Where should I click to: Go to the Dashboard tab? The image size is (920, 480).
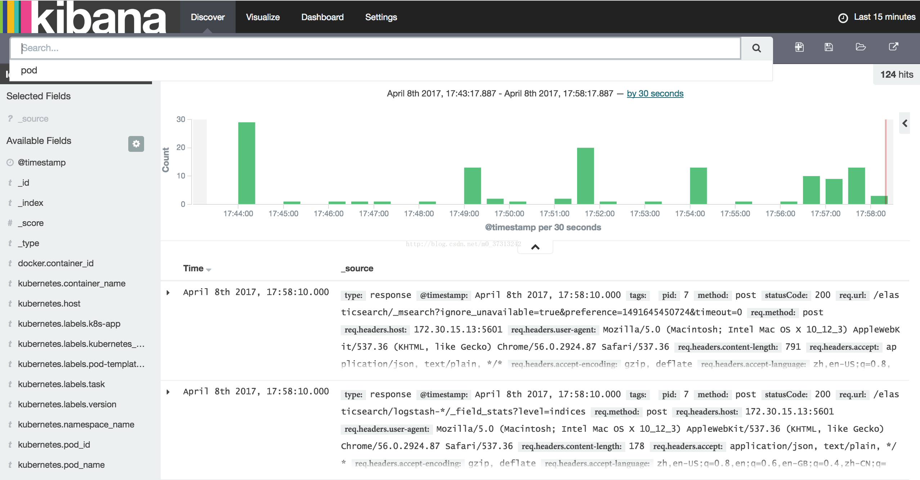[x=322, y=17]
